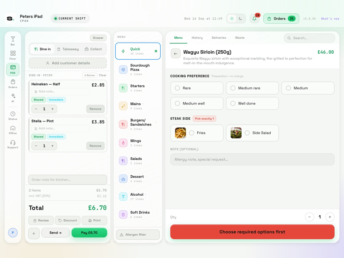Select Side Salad as steak side
This screenshot has height=258, width=344.
(x=252, y=133)
